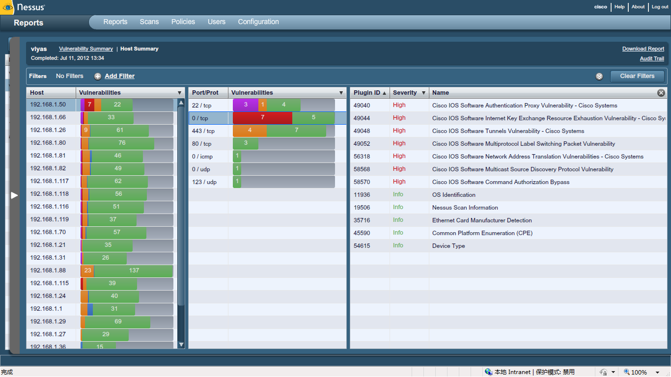Sort by the Plugin ID column header

point(370,93)
